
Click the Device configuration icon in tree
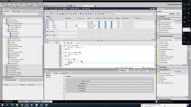tap(9, 26)
